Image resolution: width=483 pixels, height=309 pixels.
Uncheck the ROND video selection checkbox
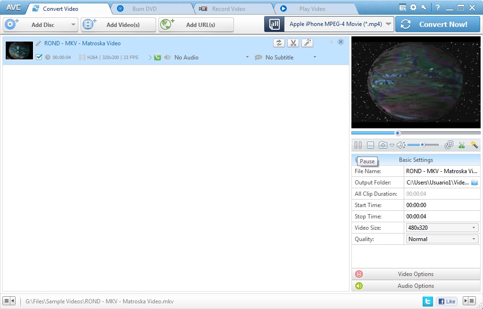point(38,57)
